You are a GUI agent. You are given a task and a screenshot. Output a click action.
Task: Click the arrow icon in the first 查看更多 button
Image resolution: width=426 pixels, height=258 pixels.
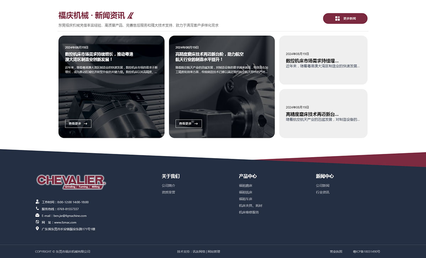85,124
